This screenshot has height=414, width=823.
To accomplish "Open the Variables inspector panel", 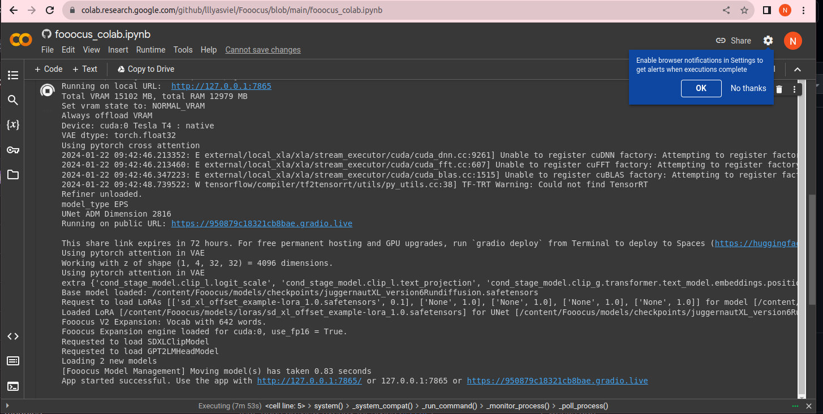I will (12, 125).
